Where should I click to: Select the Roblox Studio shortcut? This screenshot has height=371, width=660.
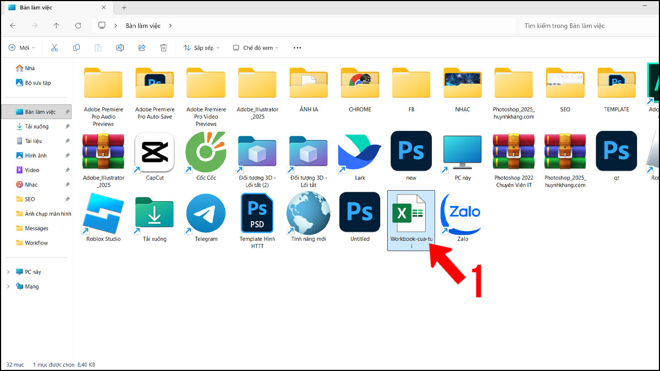tap(103, 218)
